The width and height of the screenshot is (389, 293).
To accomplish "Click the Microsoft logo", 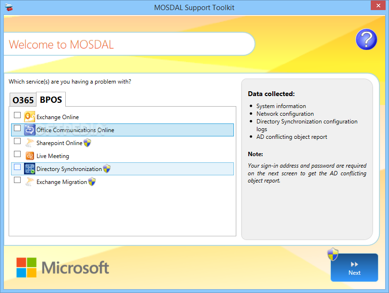I will (x=62, y=268).
